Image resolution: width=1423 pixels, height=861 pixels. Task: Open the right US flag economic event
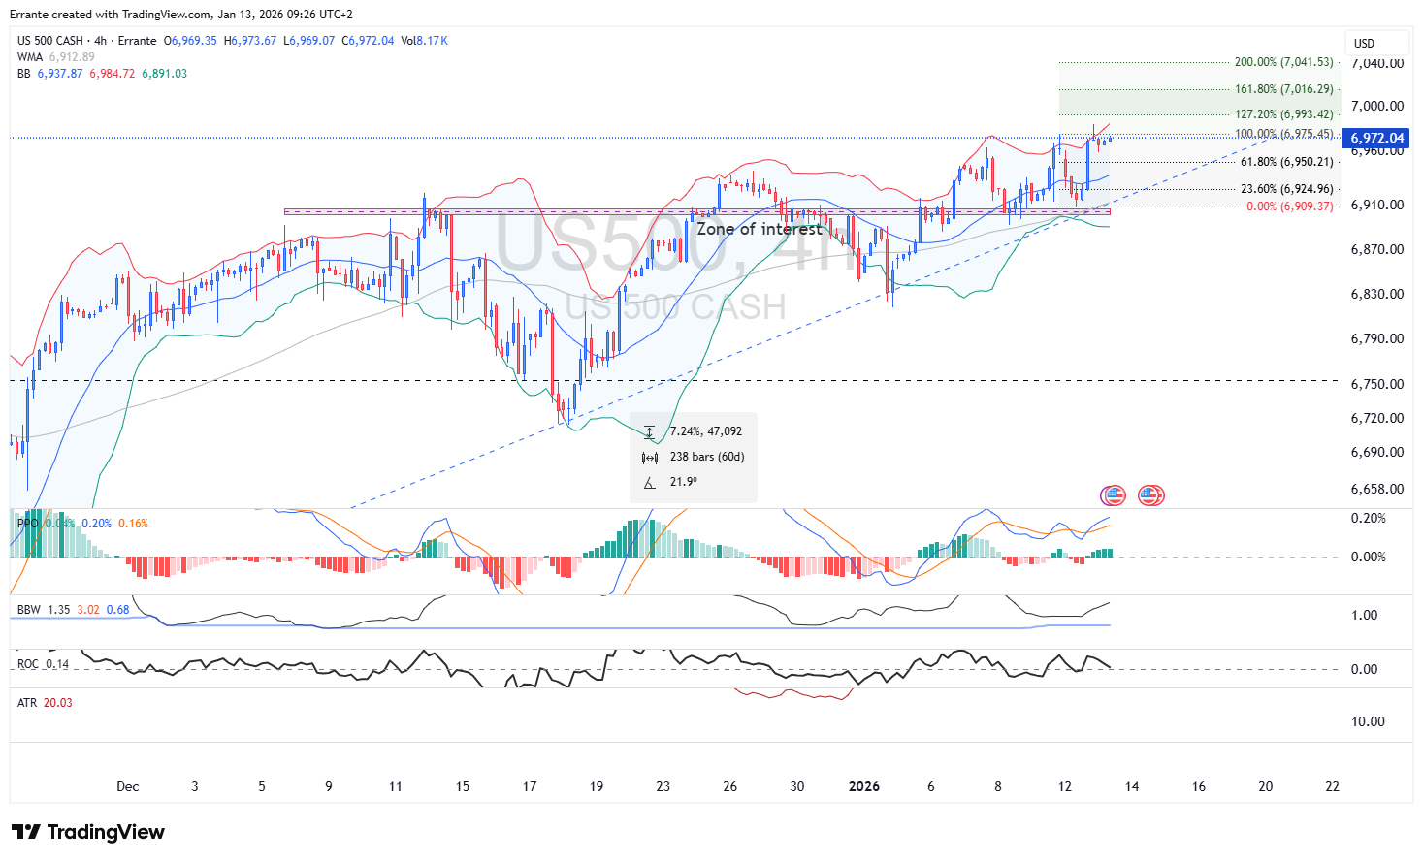click(x=1151, y=495)
